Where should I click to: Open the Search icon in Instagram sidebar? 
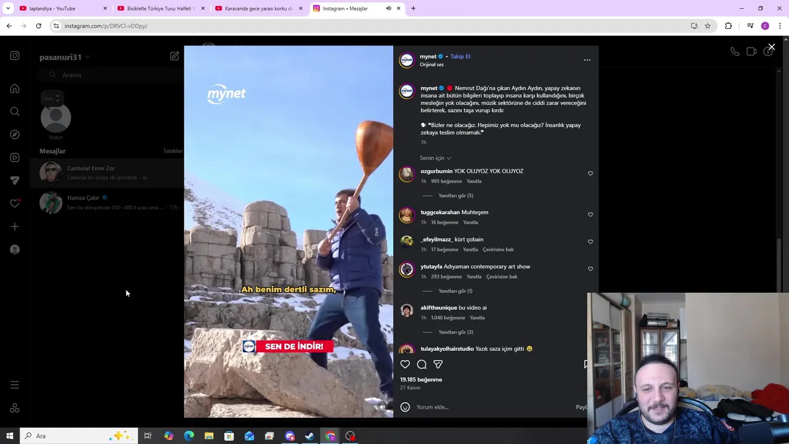(15, 112)
